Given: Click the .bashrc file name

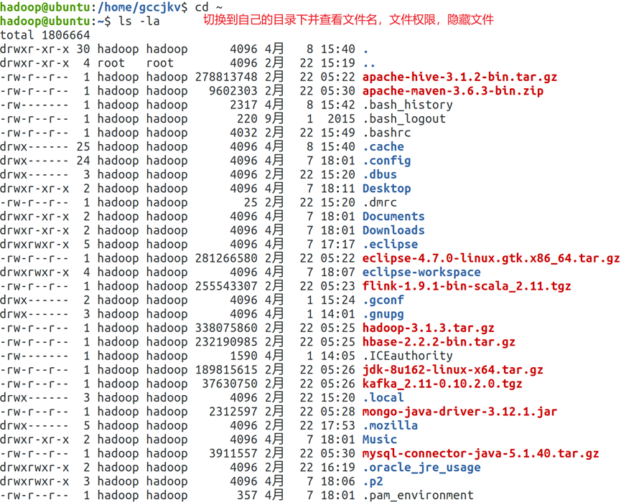Looking at the screenshot, I should 386,133.
